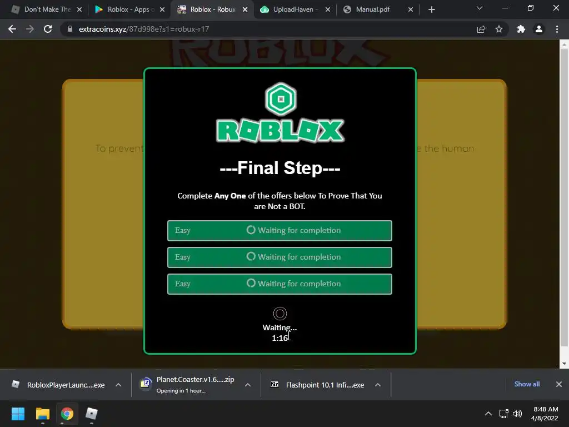The height and width of the screenshot is (427, 569).
Task: Open the clock showing 8:48 AM
Action: click(545, 414)
